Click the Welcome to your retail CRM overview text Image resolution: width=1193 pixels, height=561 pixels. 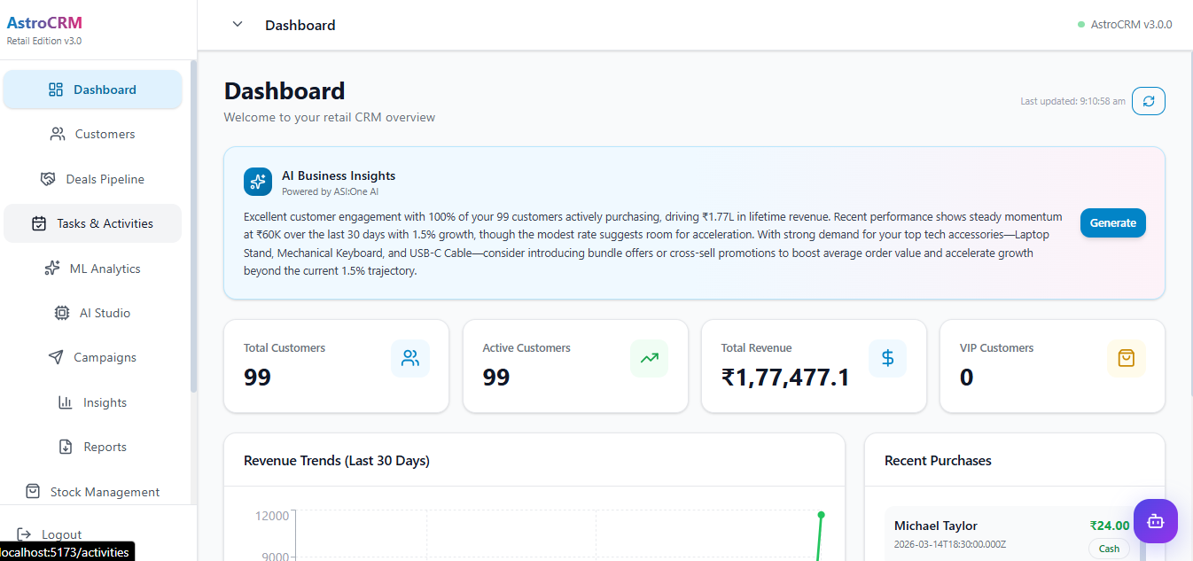coord(330,117)
